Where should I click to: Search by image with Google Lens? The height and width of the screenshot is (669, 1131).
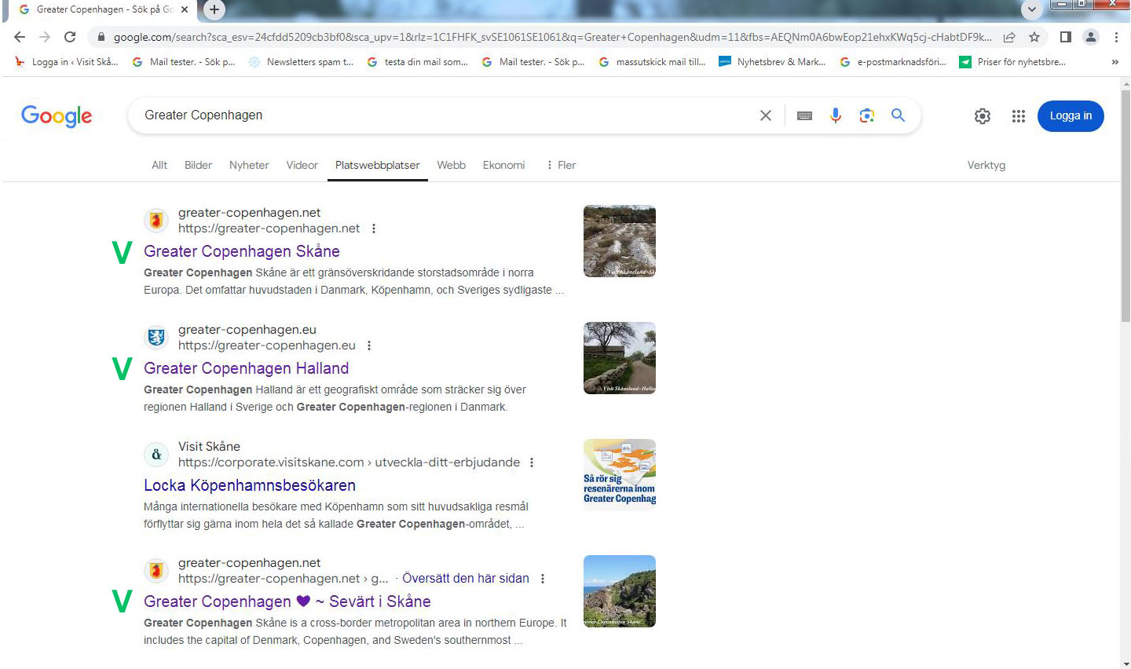pyautogui.click(x=867, y=115)
